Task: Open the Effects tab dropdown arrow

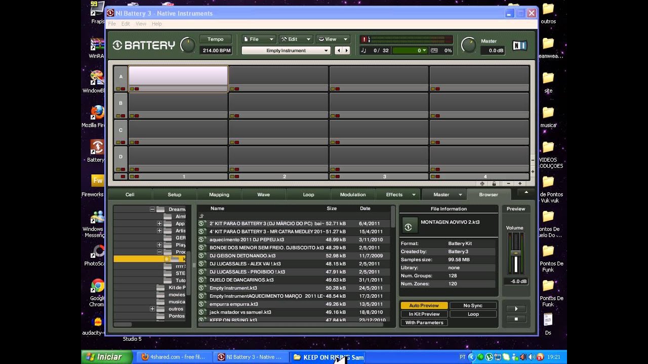Action: [x=414, y=195]
